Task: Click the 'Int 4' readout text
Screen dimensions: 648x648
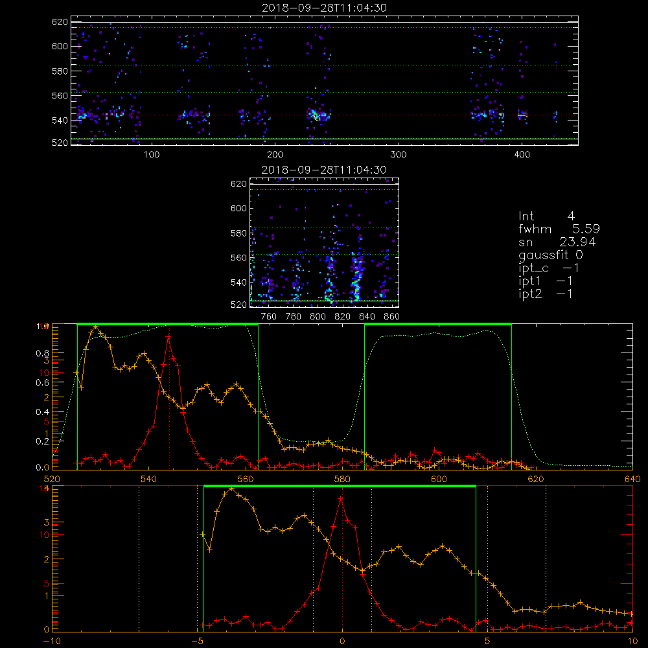Action: pyautogui.click(x=546, y=216)
